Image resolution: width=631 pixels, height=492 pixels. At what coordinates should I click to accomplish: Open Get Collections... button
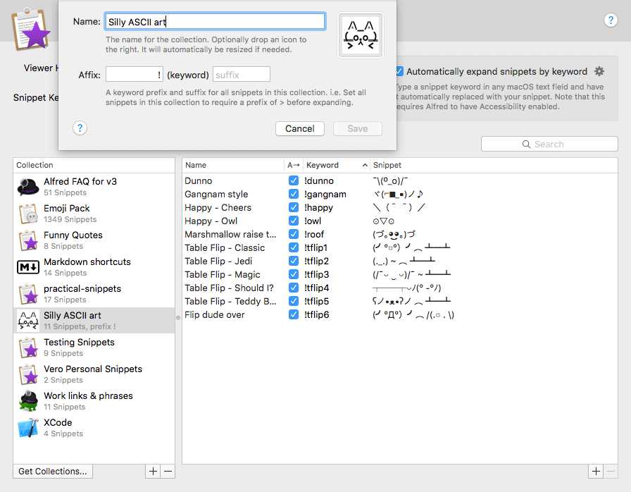click(x=53, y=471)
